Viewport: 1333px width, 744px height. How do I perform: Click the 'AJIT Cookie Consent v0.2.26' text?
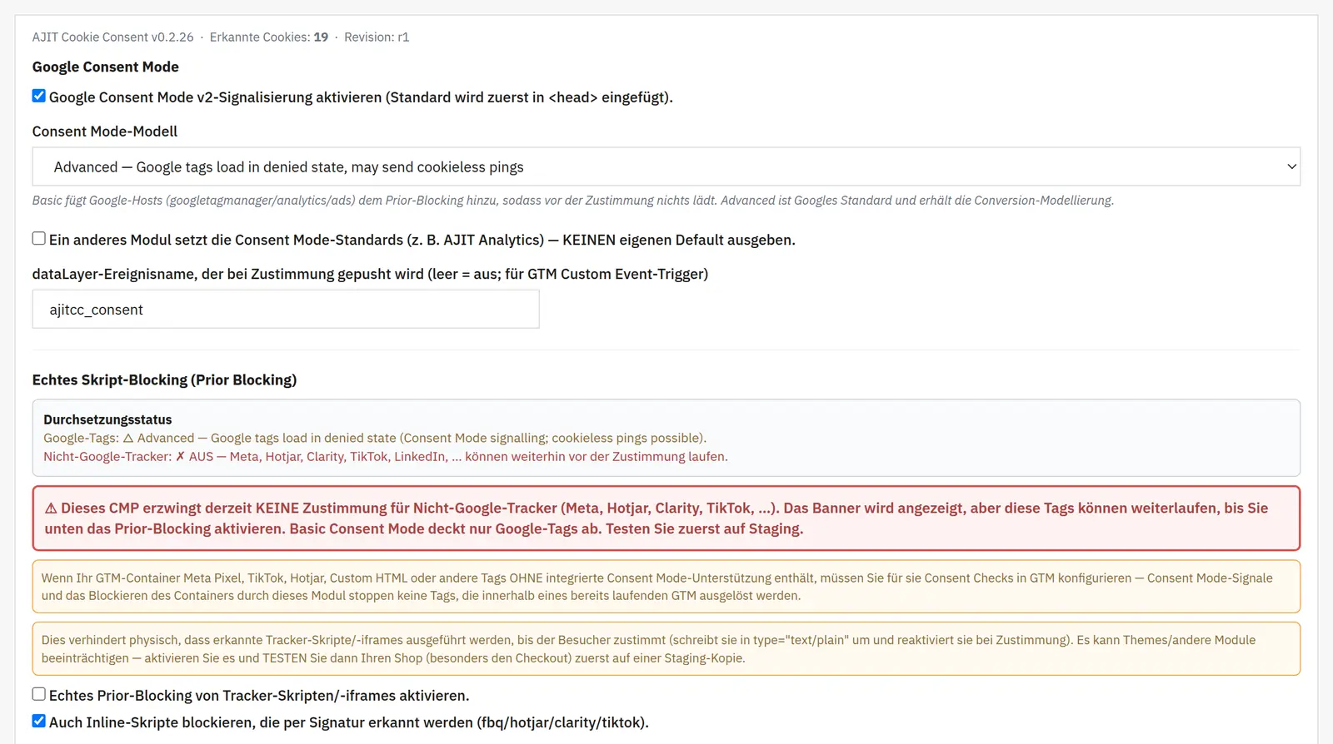coord(113,37)
